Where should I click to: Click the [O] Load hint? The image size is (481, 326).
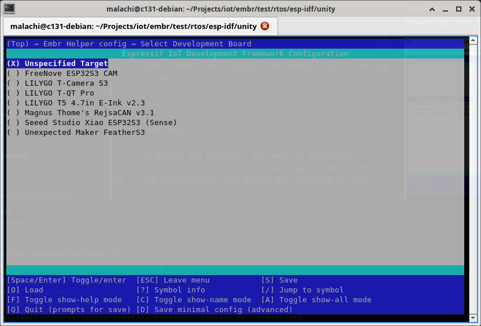25,290
